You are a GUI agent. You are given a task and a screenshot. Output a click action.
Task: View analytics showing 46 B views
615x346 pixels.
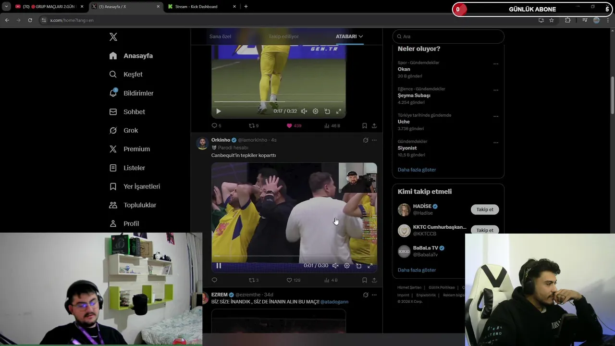tap(332, 125)
